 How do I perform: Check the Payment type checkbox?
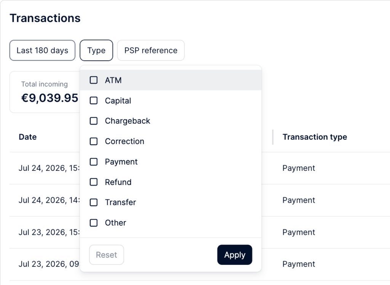[x=94, y=161]
